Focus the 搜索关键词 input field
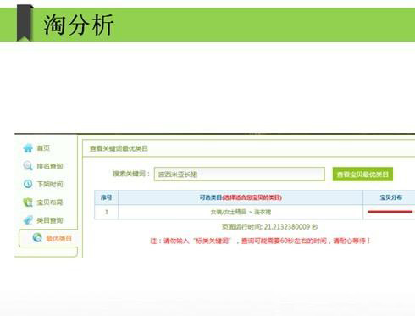415x316 pixels. 240,174
